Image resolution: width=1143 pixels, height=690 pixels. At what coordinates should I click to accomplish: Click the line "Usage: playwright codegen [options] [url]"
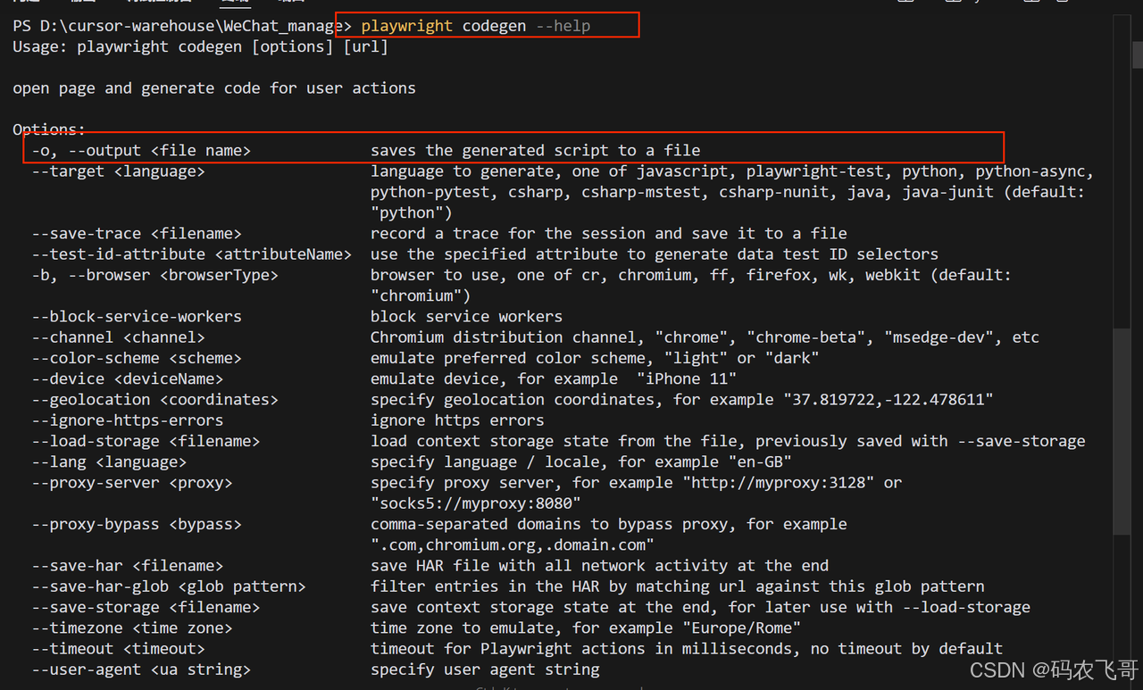pos(200,46)
